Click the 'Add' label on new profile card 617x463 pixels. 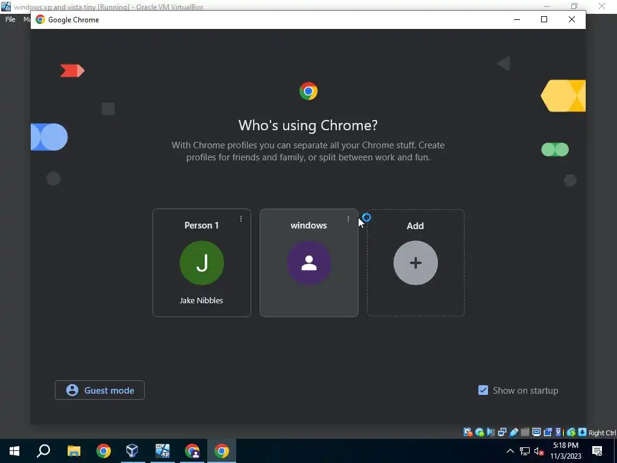(415, 225)
